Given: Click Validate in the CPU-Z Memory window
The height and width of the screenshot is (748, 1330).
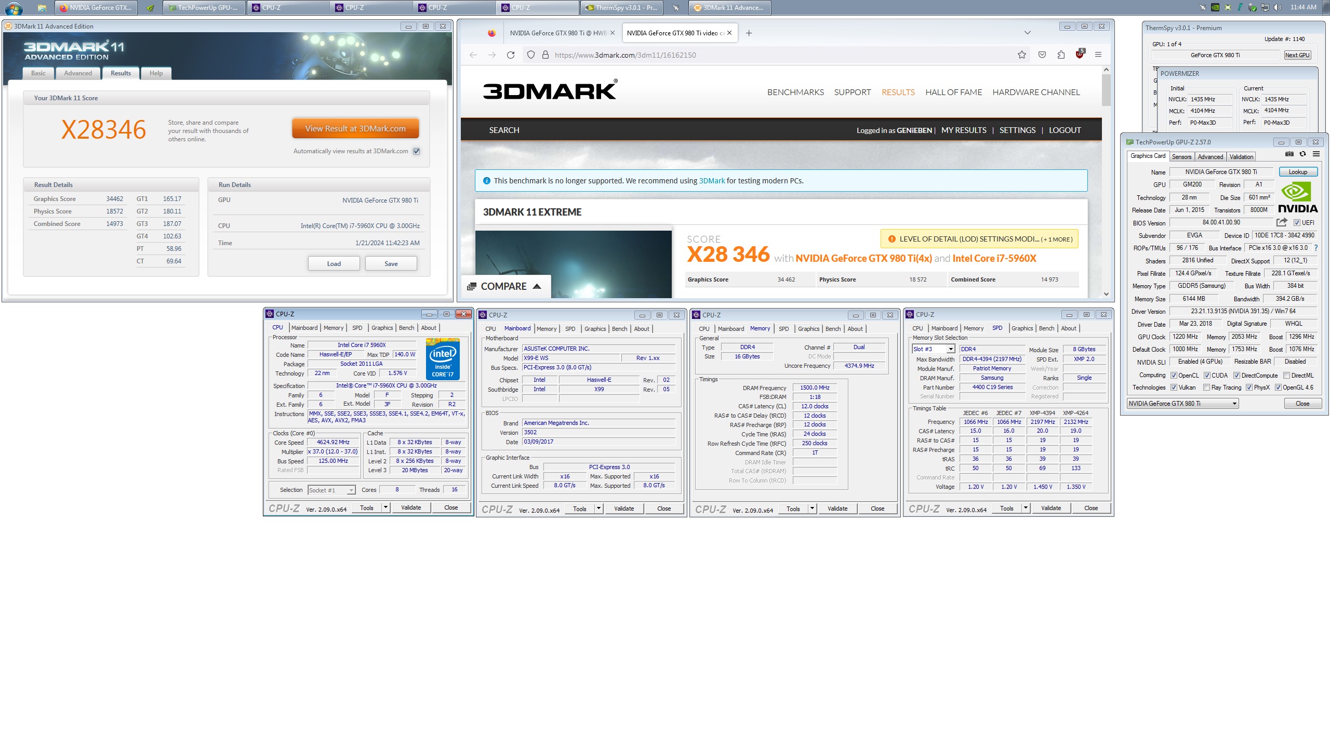Looking at the screenshot, I should click(837, 509).
